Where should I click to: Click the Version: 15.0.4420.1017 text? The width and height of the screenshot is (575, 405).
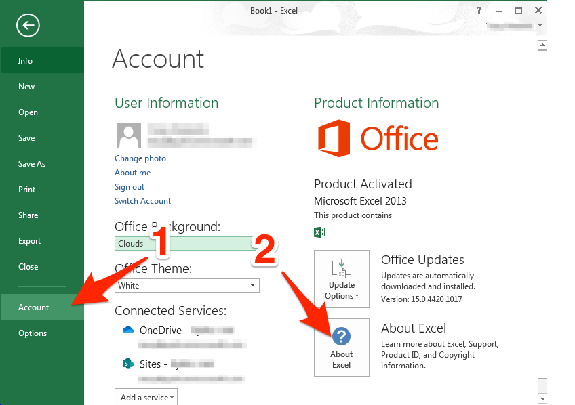pos(421,299)
